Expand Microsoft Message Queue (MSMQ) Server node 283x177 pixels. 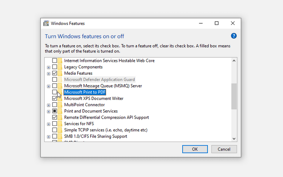(49, 86)
